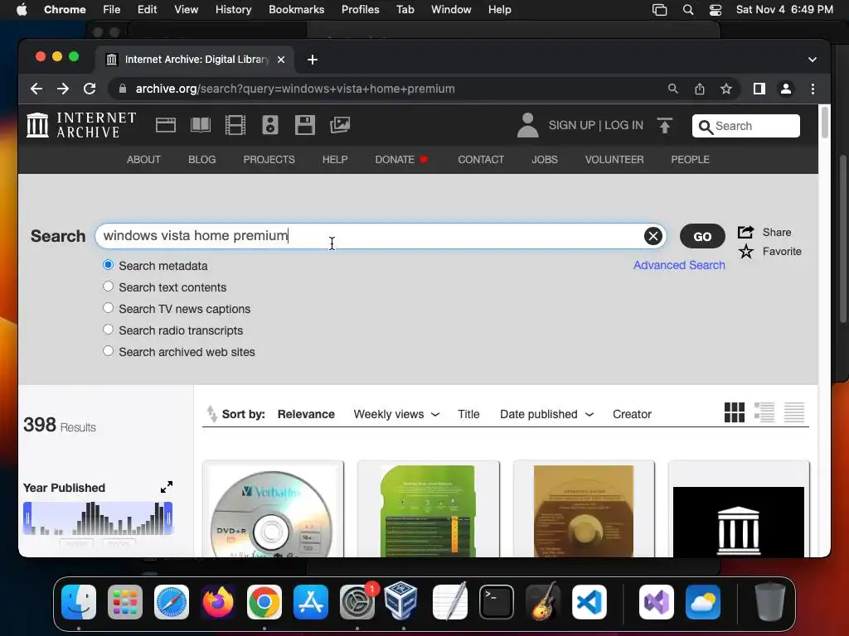This screenshot has height=636, width=849.
Task: Open the ABOUT navigation item
Action: [x=143, y=160]
